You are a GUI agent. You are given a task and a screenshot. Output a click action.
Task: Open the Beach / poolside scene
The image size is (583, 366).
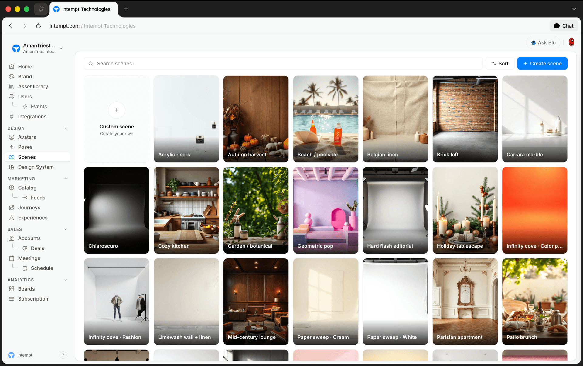point(326,119)
